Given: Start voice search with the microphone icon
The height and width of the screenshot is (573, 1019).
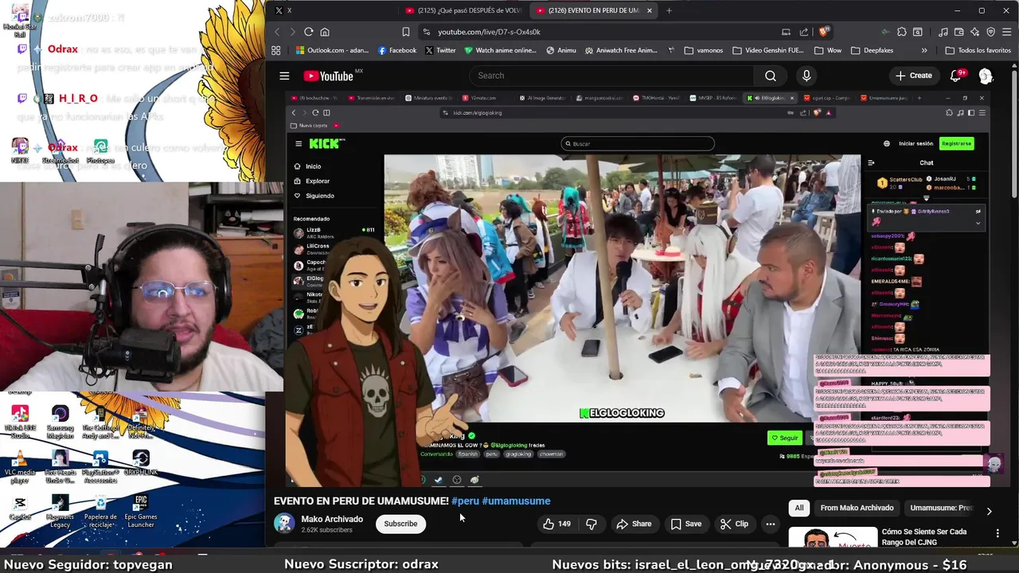Looking at the screenshot, I should [806, 76].
